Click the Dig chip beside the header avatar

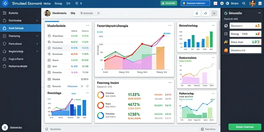point(73,13)
